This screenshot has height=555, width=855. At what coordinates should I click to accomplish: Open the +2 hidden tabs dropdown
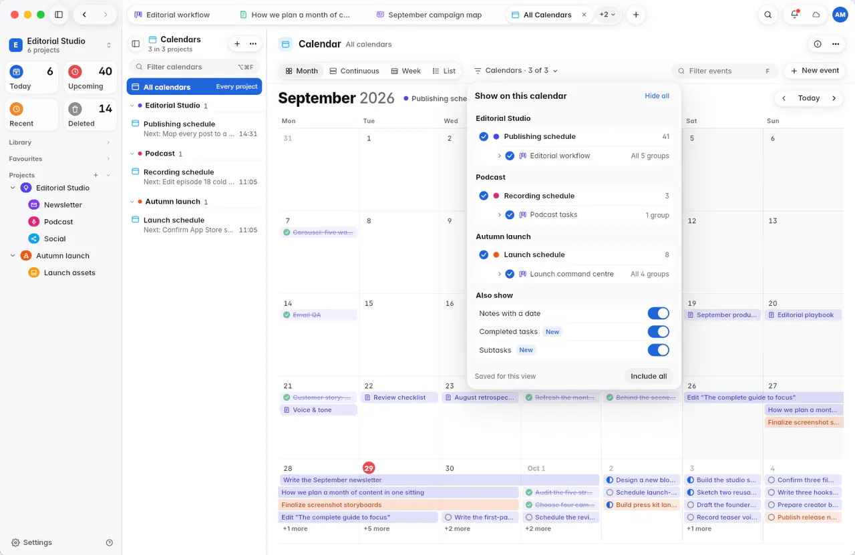tap(607, 15)
